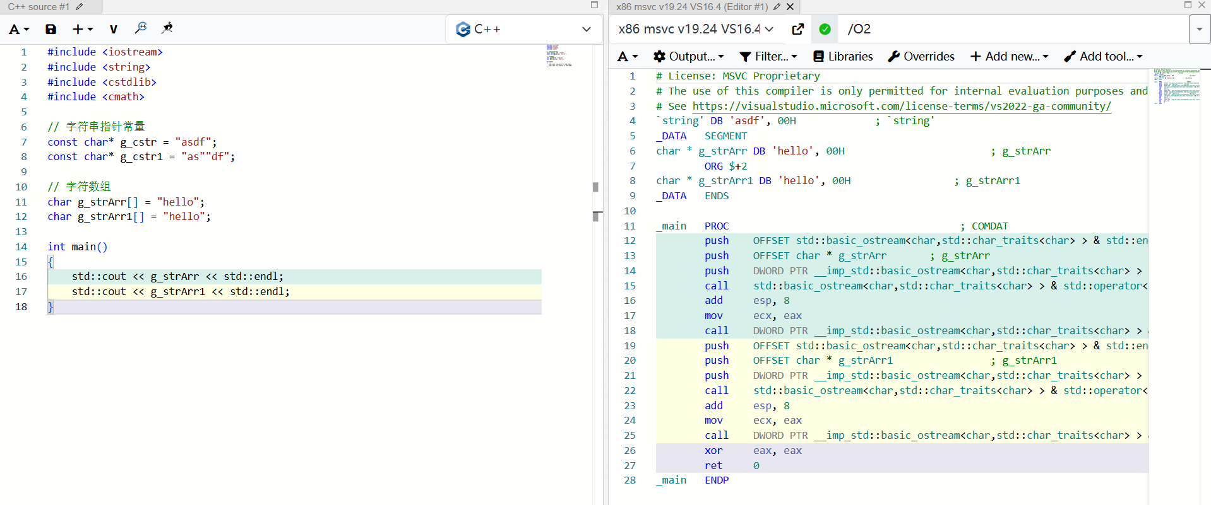Image resolution: width=1211 pixels, height=505 pixels.
Task: Expand the source editor Add (+) menu
Action: coord(82,29)
